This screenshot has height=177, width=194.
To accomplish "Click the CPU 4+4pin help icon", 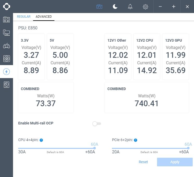I will pyautogui.click(x=41, y=140).
